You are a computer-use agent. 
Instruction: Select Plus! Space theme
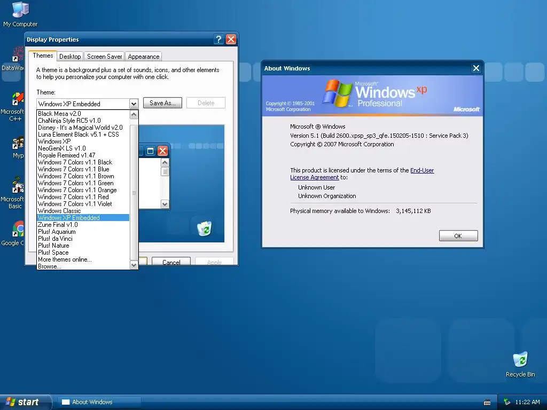point(83,253)
